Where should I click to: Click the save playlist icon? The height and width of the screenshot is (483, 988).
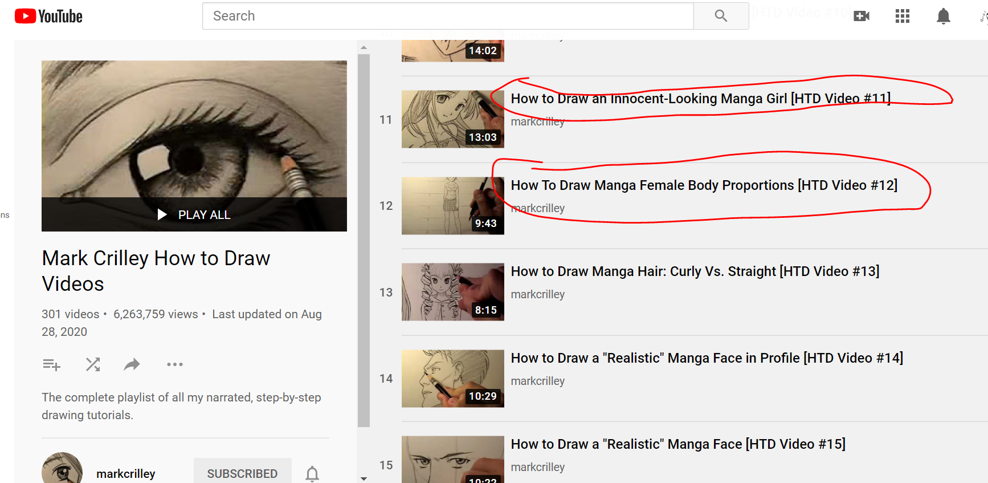(51, 364)
